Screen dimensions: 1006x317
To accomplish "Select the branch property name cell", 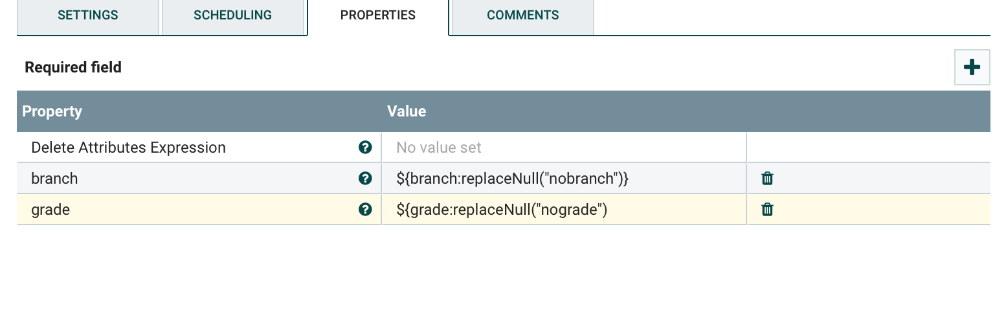I will coord(54,179).
